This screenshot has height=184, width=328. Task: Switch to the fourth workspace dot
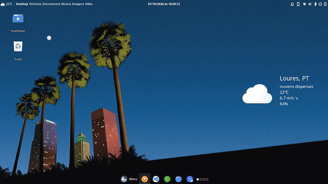click(207, 179)
